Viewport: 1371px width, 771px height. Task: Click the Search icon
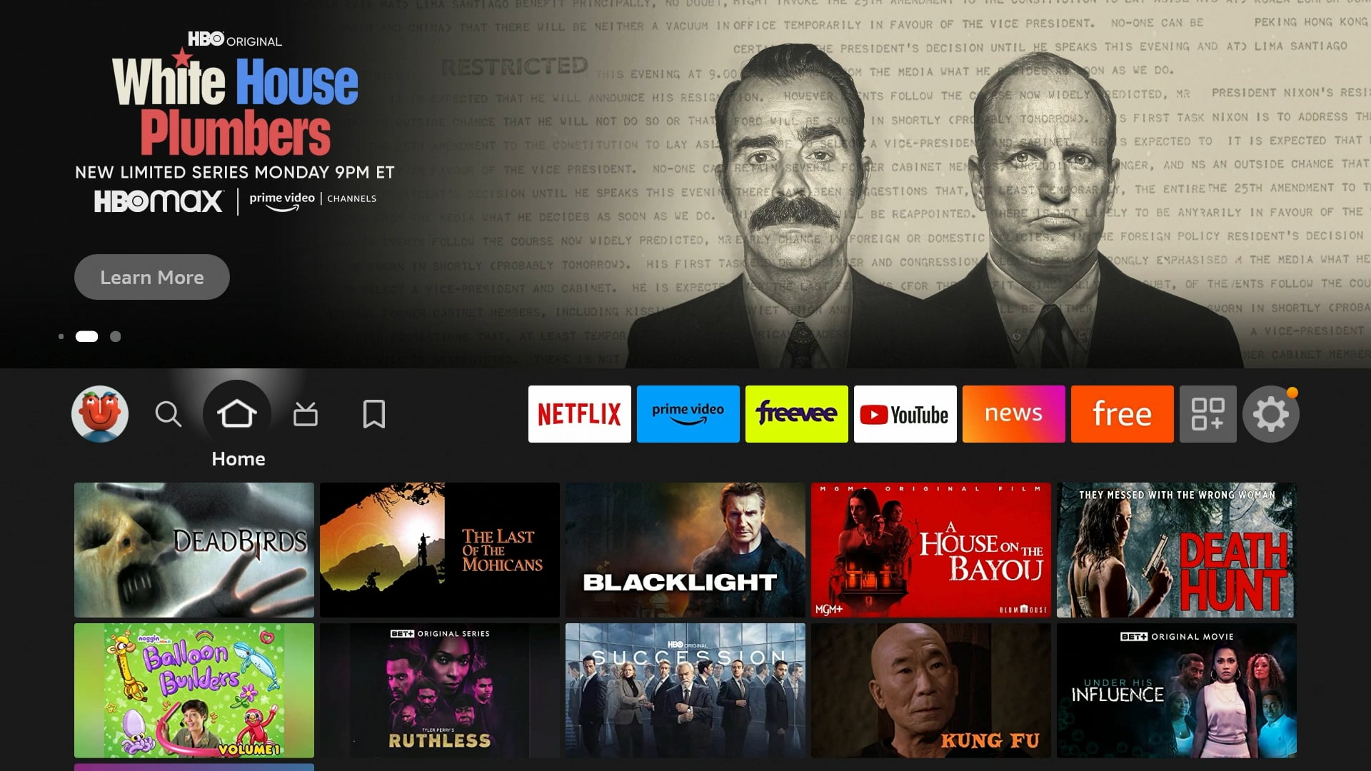(169, 414)
